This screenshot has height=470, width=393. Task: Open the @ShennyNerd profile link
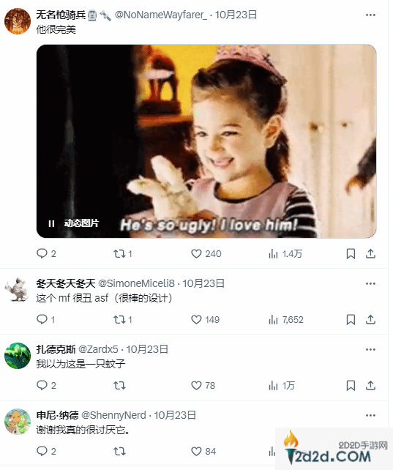(114, 415)
